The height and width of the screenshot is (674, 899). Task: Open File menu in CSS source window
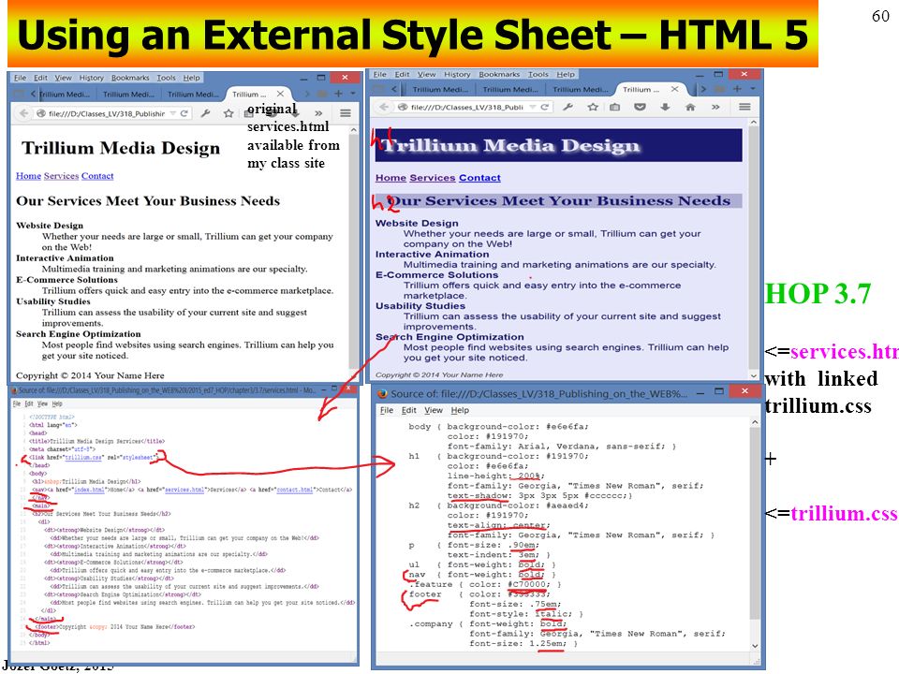[x=387, y=410]
